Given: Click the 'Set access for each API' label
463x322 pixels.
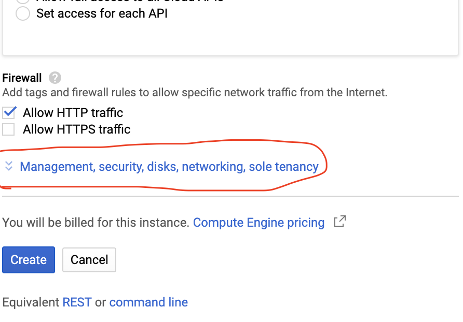Looking at the screenshot, I should [102, 13].
